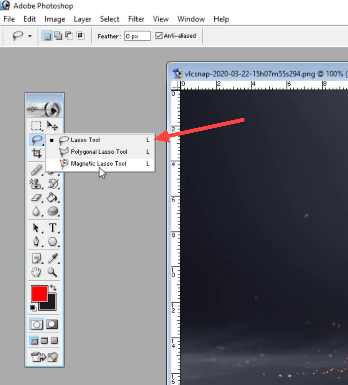348x385 pixels.
Task: Open the Filter menu
Action: [x=136, y=19]
